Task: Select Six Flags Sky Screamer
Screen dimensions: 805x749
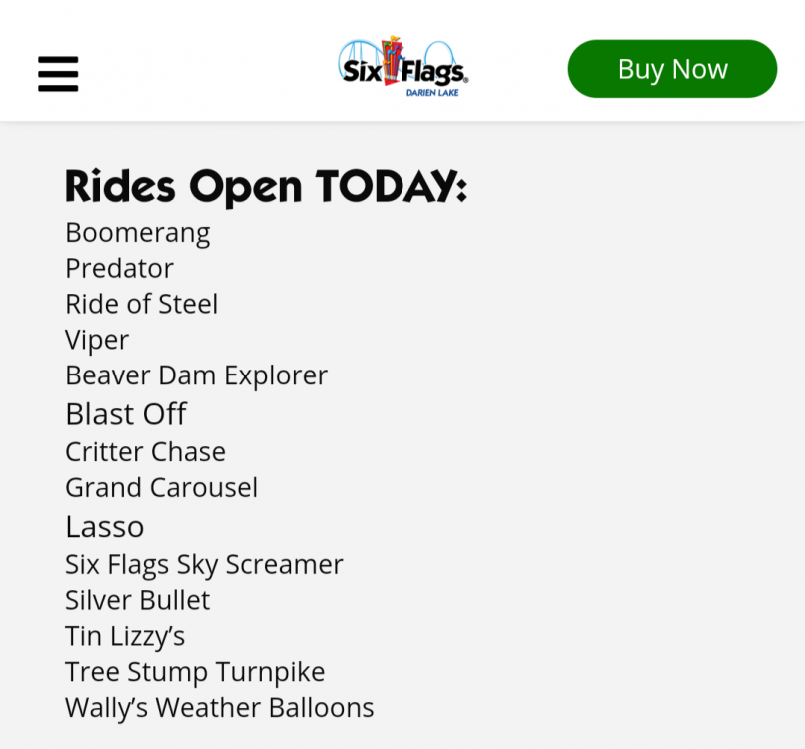Action: click(204, 564)
